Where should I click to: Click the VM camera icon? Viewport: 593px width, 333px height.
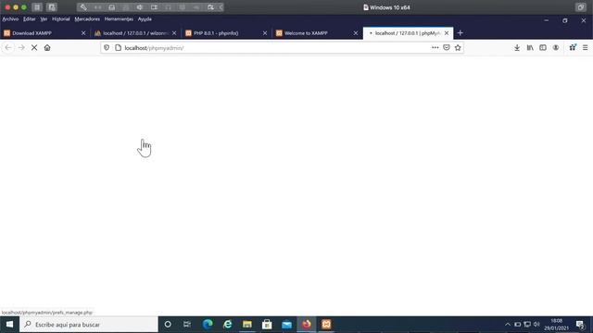[x=154, y=7]
